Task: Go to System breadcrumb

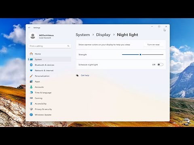Action: [82, 35]
